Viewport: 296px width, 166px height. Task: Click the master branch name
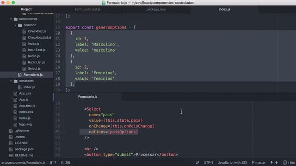click(x=260, y=163)
